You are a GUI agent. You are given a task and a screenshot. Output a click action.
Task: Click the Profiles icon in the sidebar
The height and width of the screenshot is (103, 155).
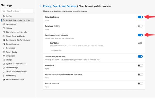point(4,16)
